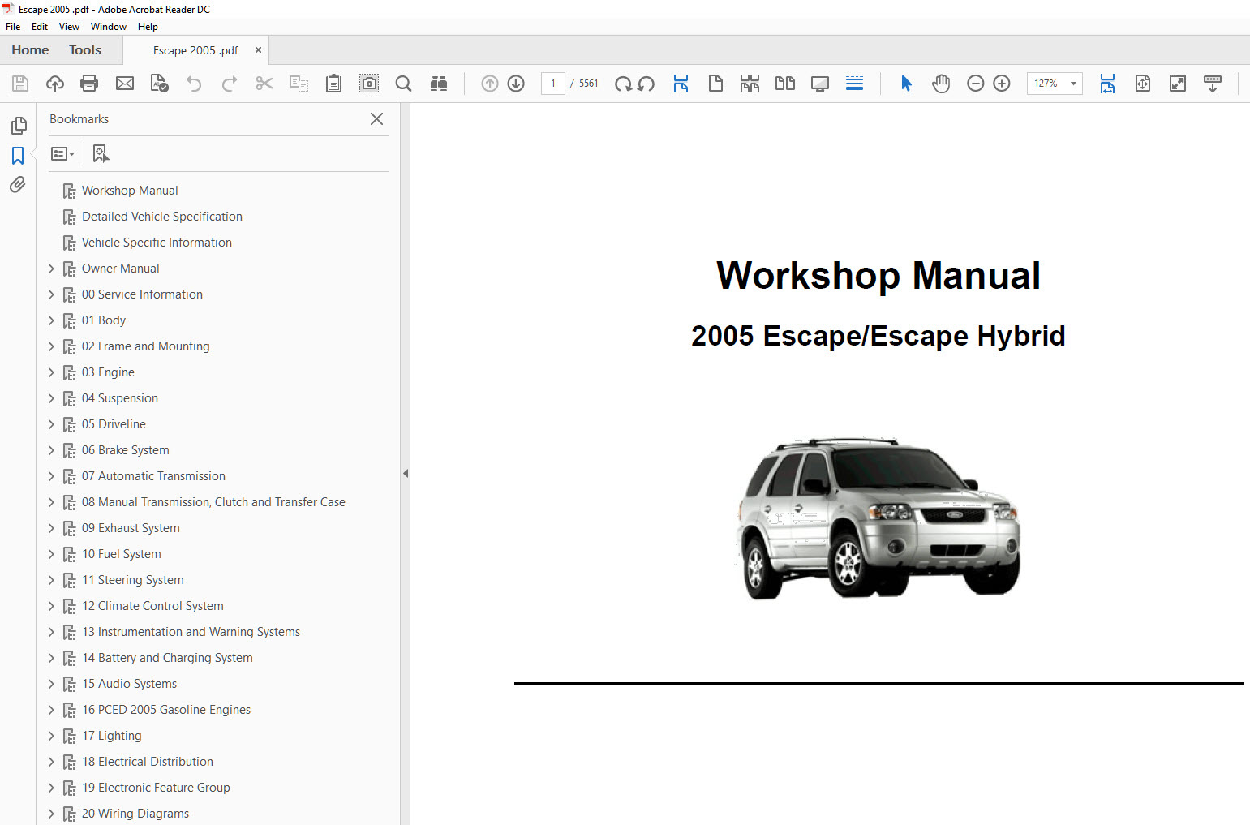Viewport: 1250px width, 825px height.
Task: Select the Hand pan tool
Action: (x=941, y=84)
